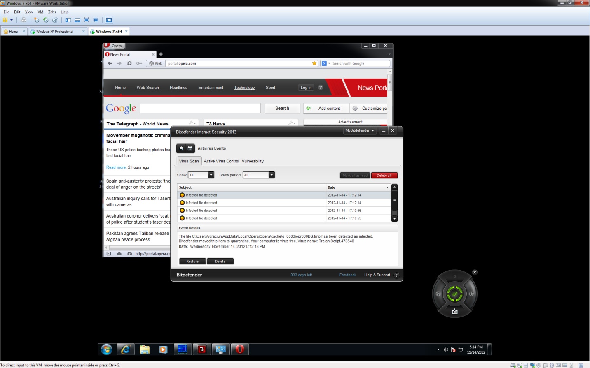Click the send Ctrl+Alt+Del toolbar icon

tap(23, 20)
